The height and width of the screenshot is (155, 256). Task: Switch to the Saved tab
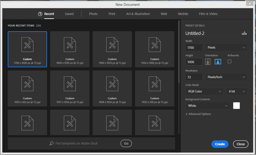[69, 14]
